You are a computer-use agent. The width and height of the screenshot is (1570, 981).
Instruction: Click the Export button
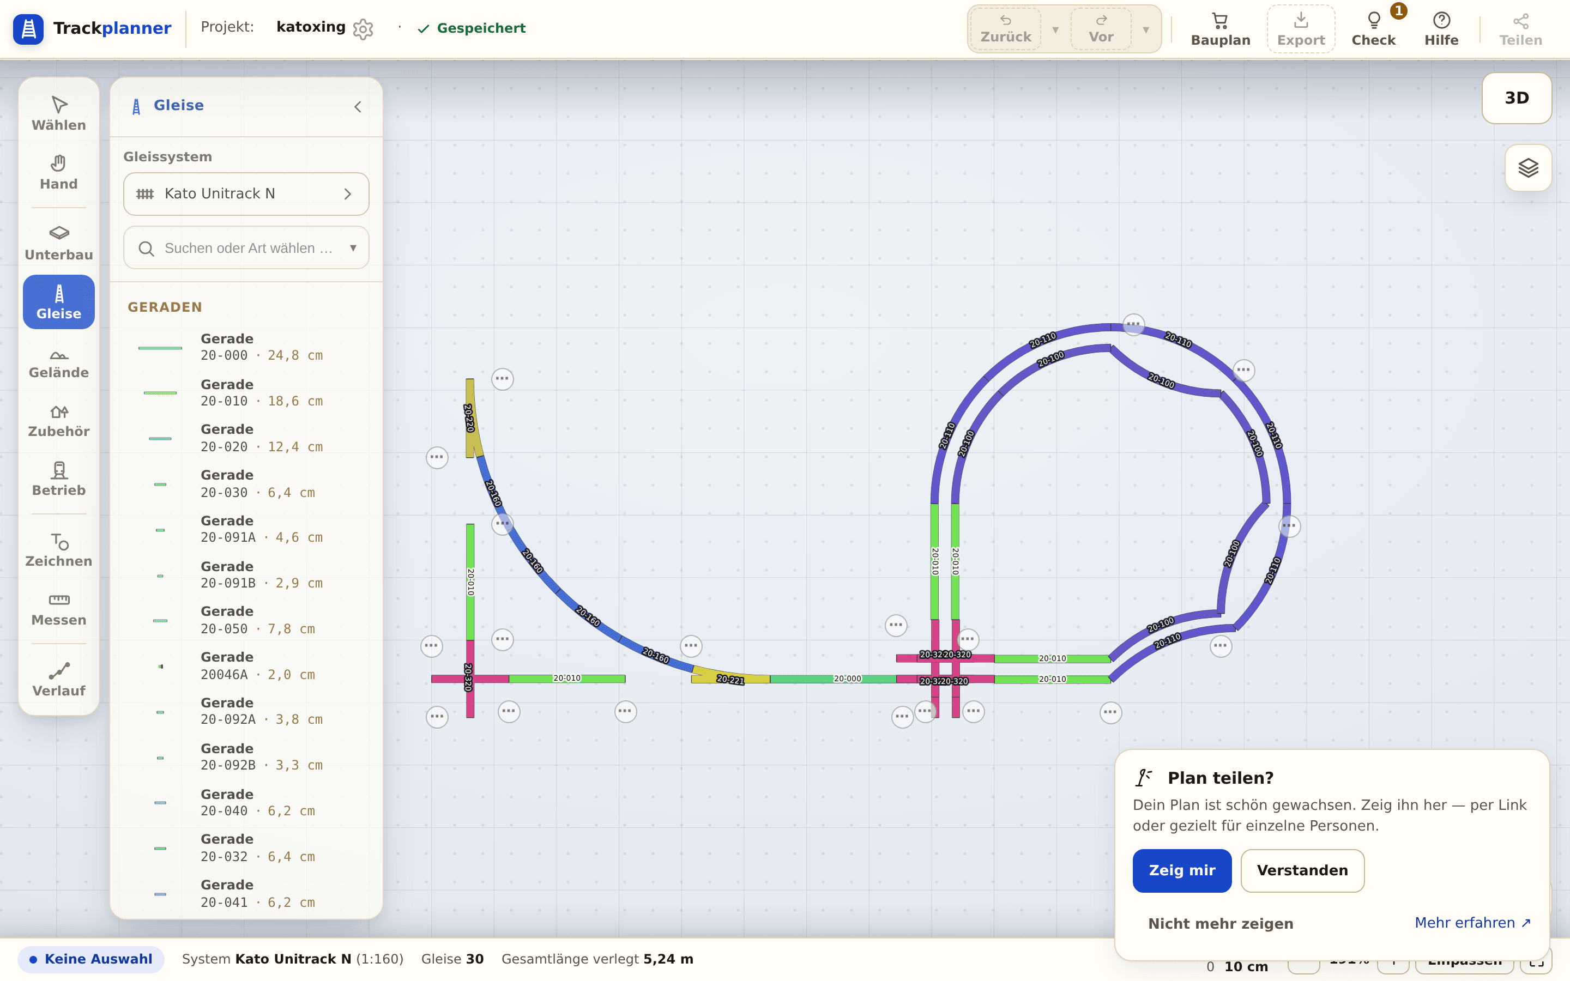click(x=1301, y=29)
